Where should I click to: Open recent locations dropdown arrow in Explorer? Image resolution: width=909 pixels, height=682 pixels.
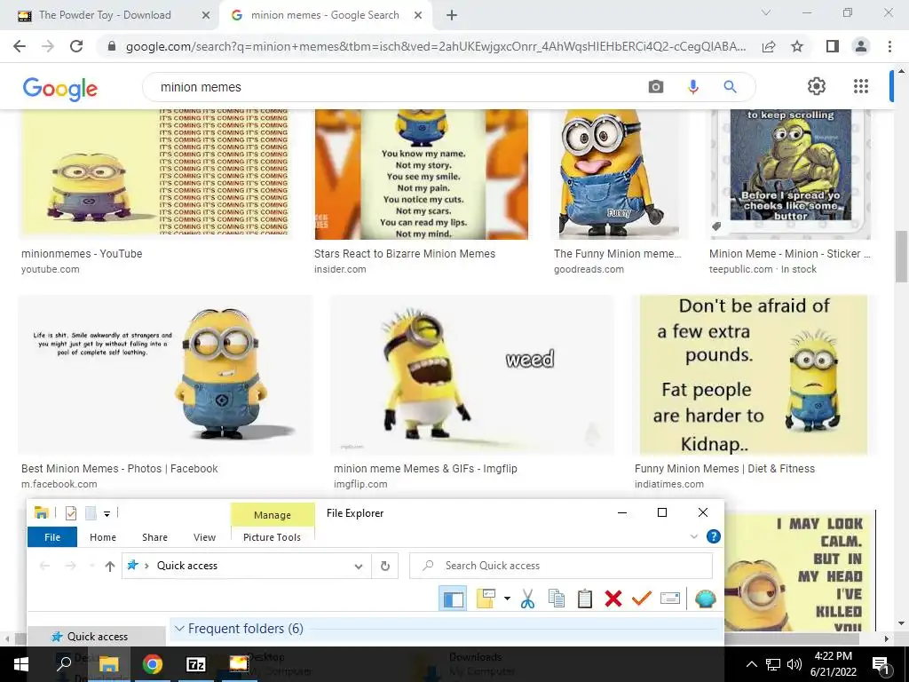point(91,566)
